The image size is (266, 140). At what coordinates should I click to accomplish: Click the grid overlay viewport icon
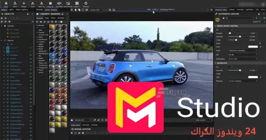click(x=87, y=10)
